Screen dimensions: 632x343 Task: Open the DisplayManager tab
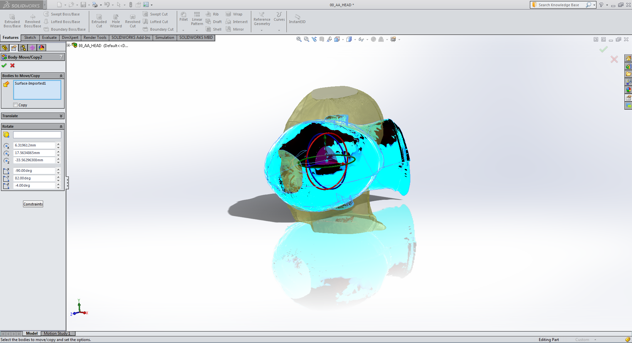(41, 48)
